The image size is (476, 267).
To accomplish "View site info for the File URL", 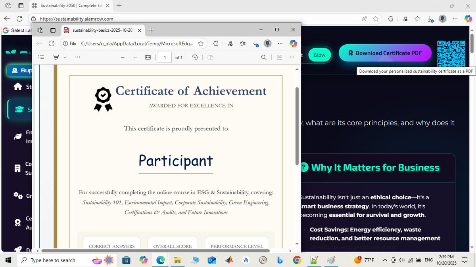I will (70, 44).
